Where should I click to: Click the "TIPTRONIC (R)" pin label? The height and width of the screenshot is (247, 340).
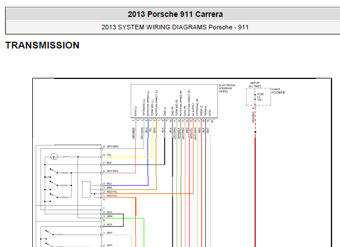point(197,107)
